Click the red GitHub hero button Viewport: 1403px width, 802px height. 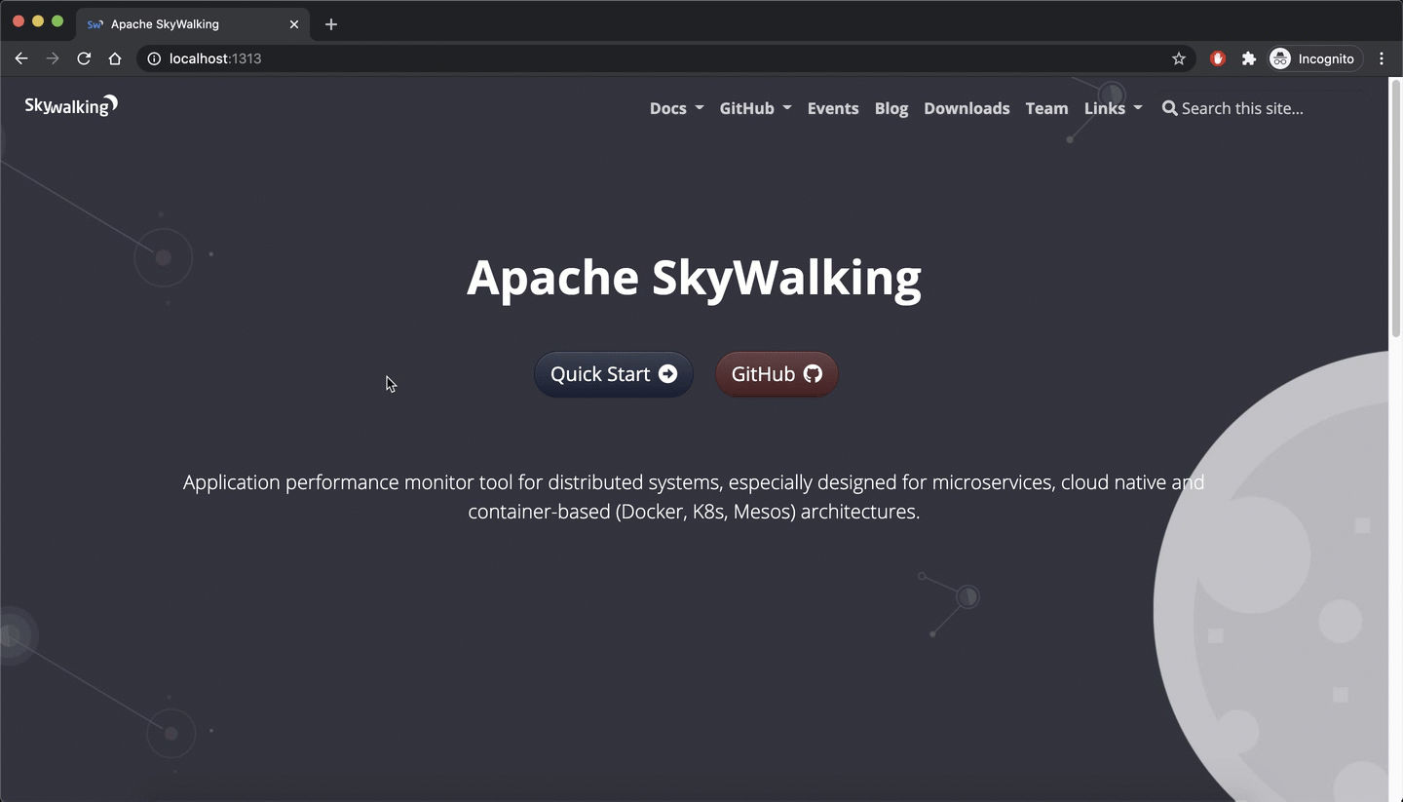[777, 374]
